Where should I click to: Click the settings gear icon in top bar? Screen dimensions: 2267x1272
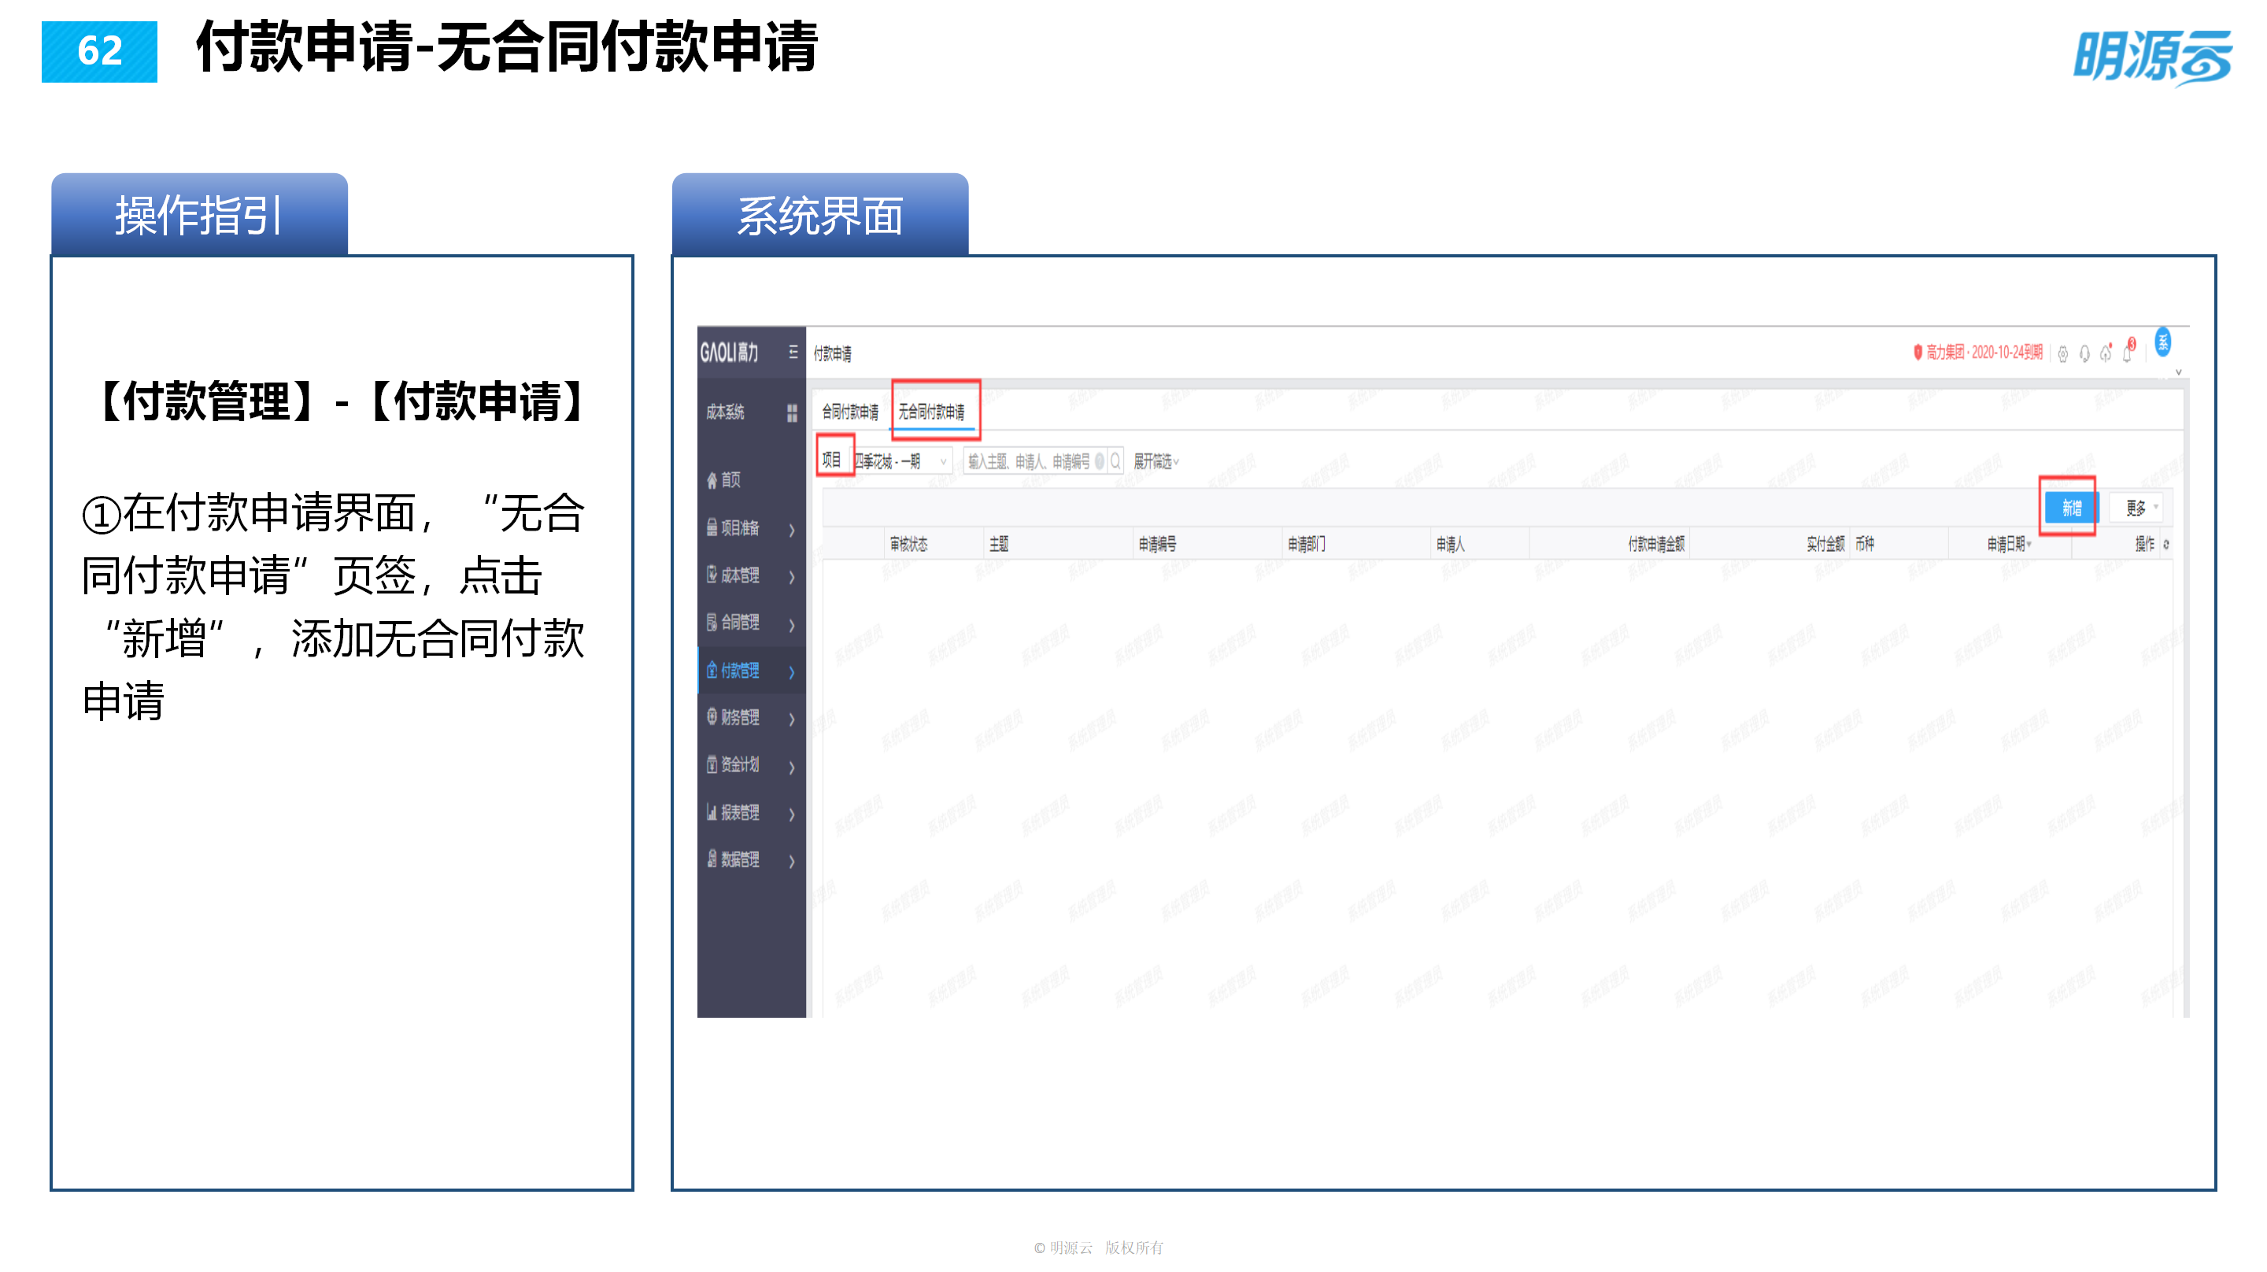(x=2064, y=356)
